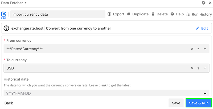213x109 pixels.
Task: Open the Help page
Action: pyautogui.click(x=177, y=14)
